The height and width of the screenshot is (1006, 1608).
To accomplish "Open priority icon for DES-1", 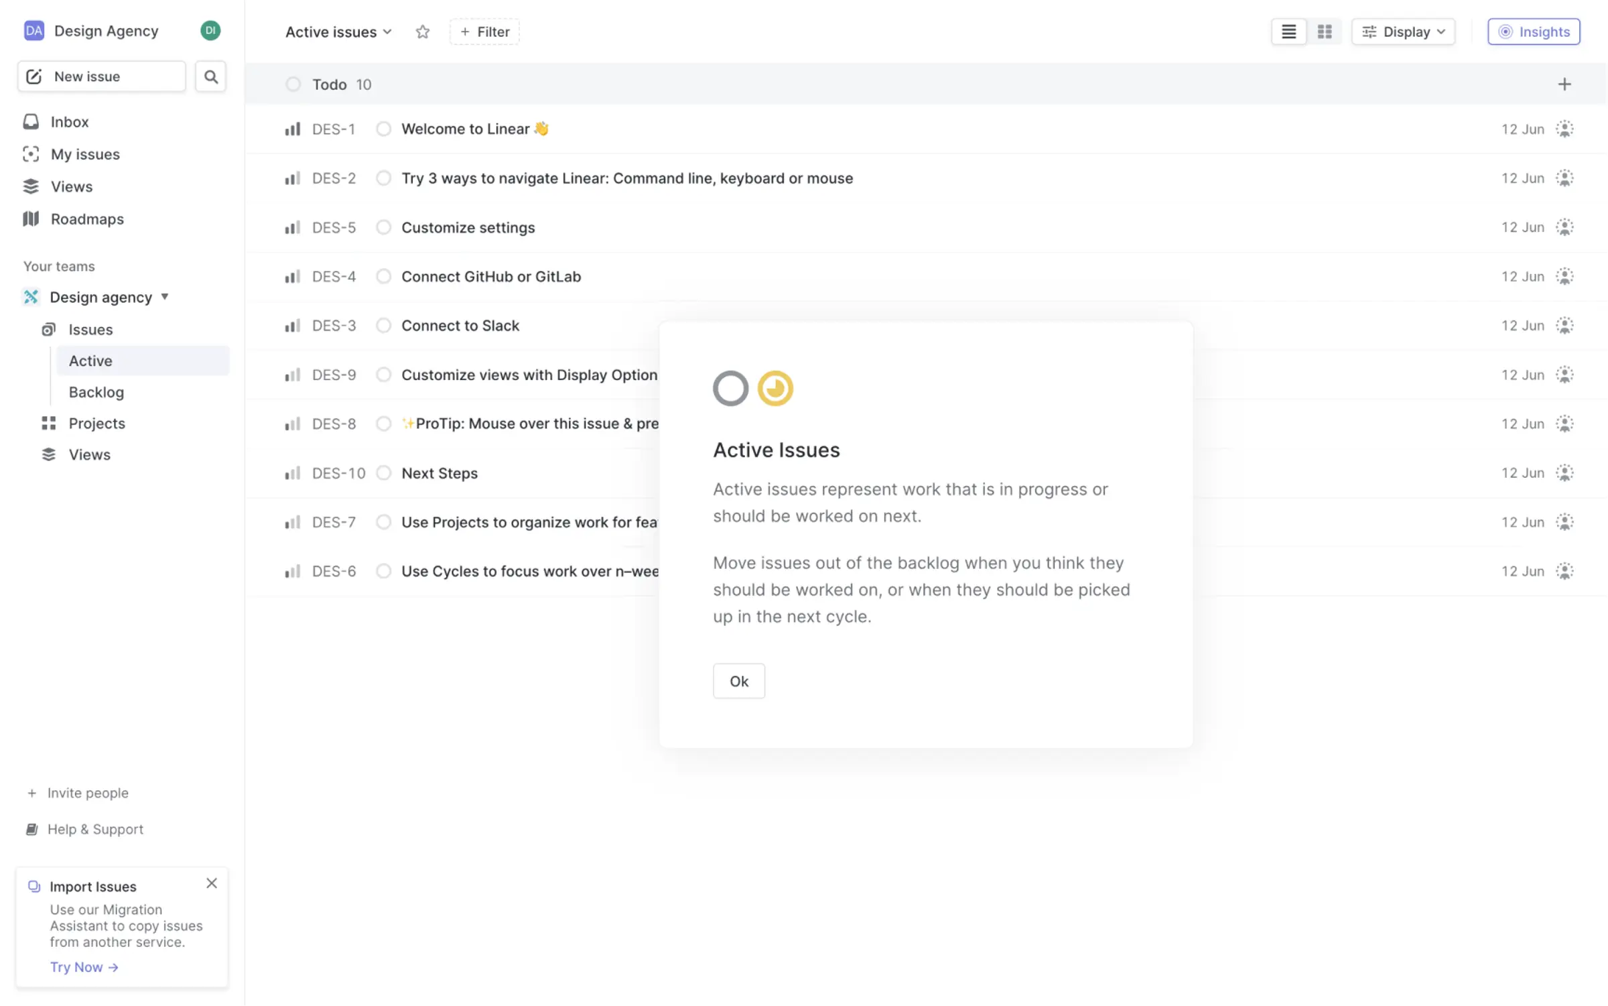I will pos(292,129).
